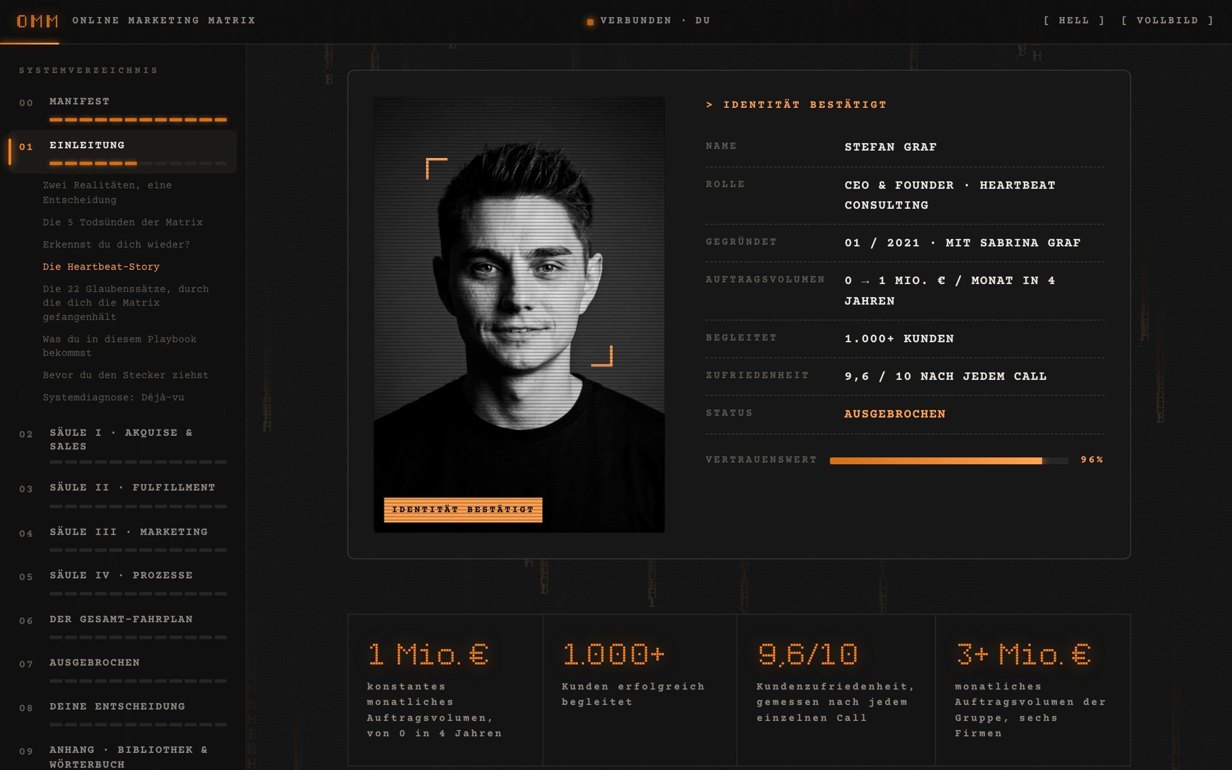Click the SYSTEMVERZEICHNIS heading

click(x=89, y=70)
